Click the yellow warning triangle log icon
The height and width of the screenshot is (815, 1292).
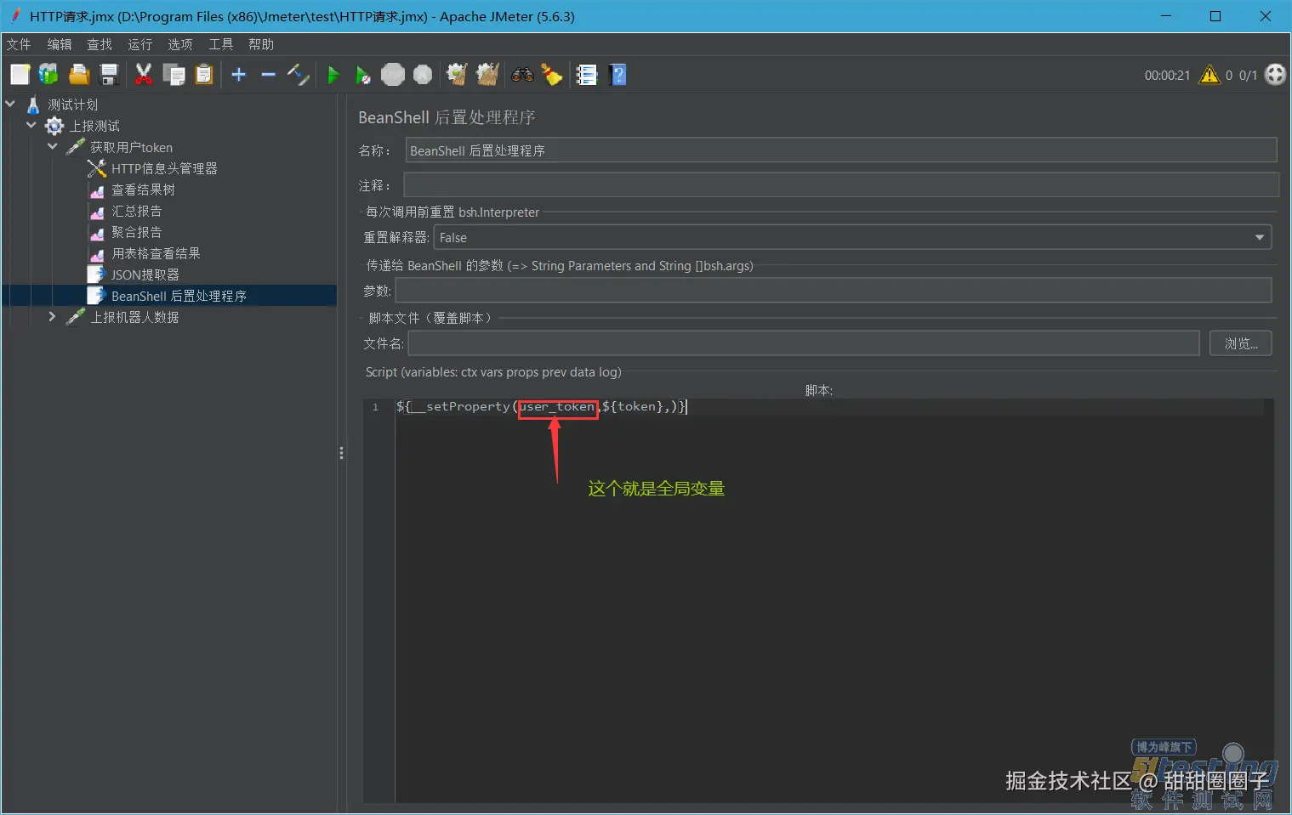click(1209, 75)
